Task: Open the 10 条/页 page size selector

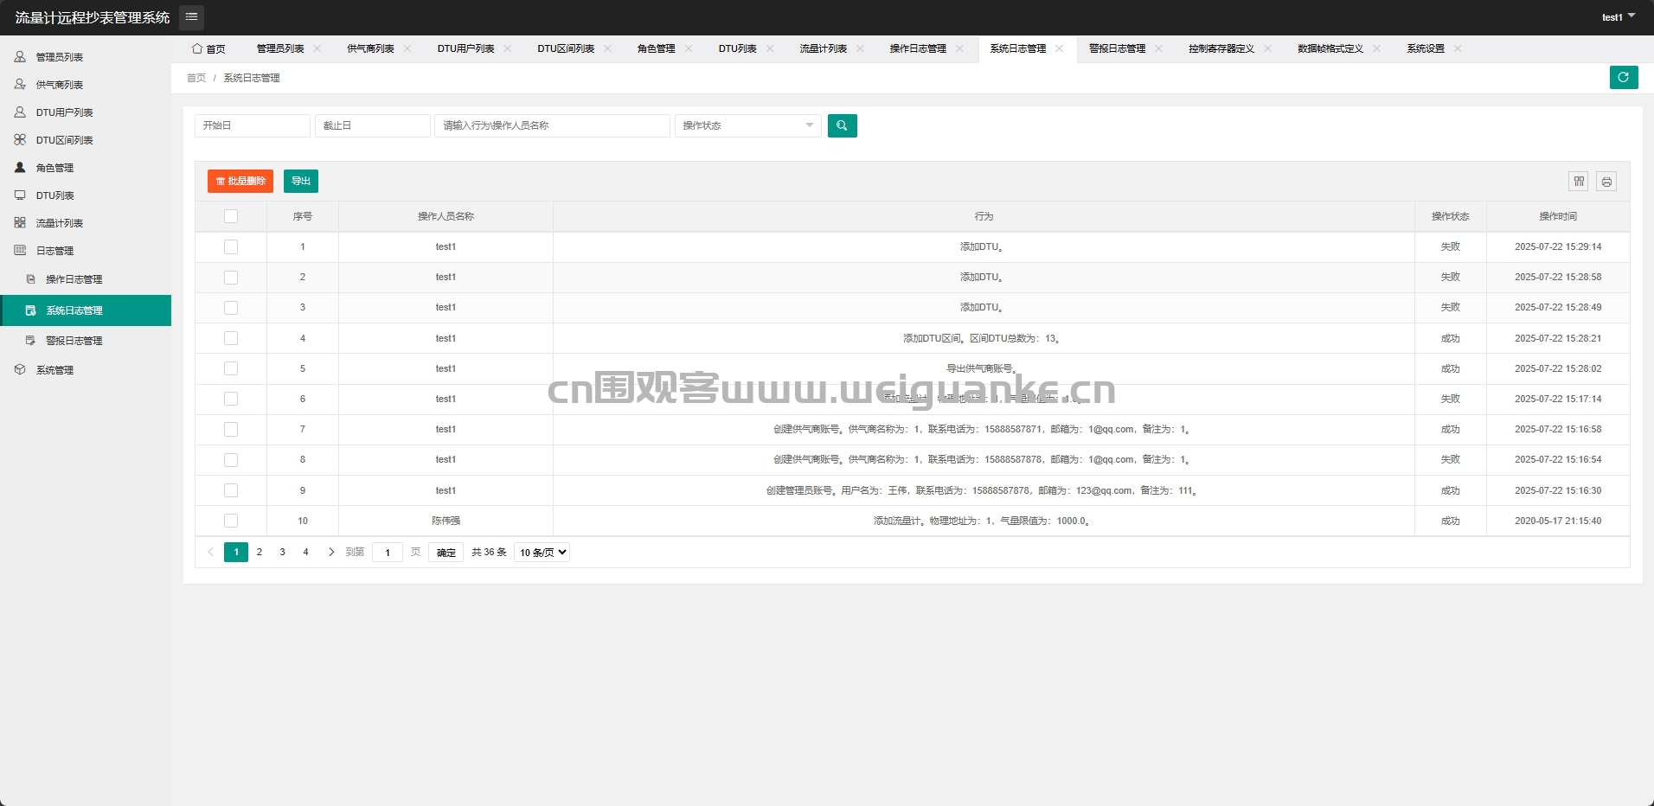Action: pos(542,552)
